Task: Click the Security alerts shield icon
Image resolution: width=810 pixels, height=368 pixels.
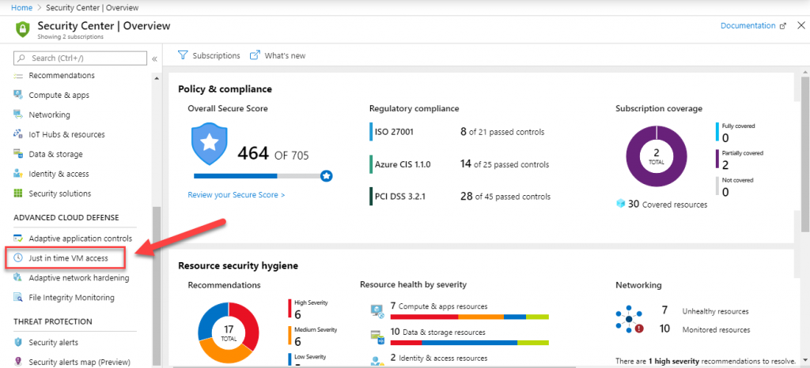Action: click(x=18, y=342)
